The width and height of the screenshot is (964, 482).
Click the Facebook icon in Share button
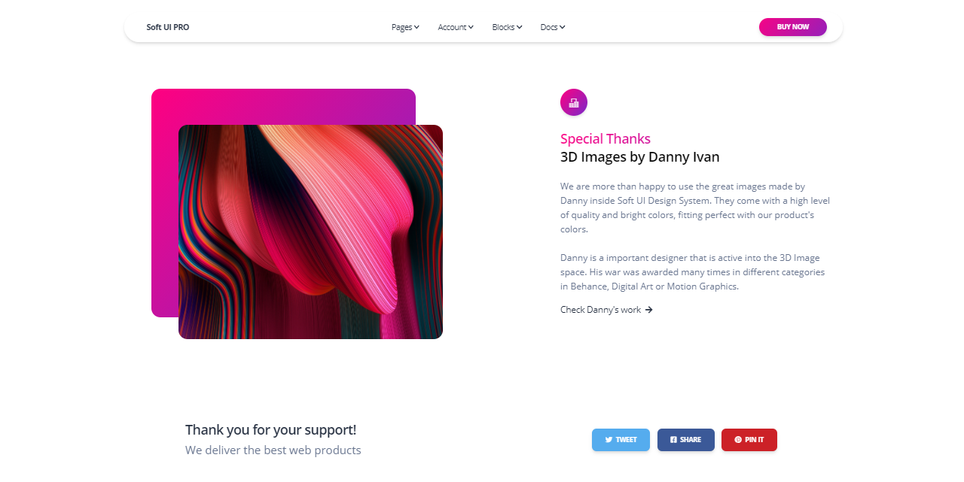[673, 440]
